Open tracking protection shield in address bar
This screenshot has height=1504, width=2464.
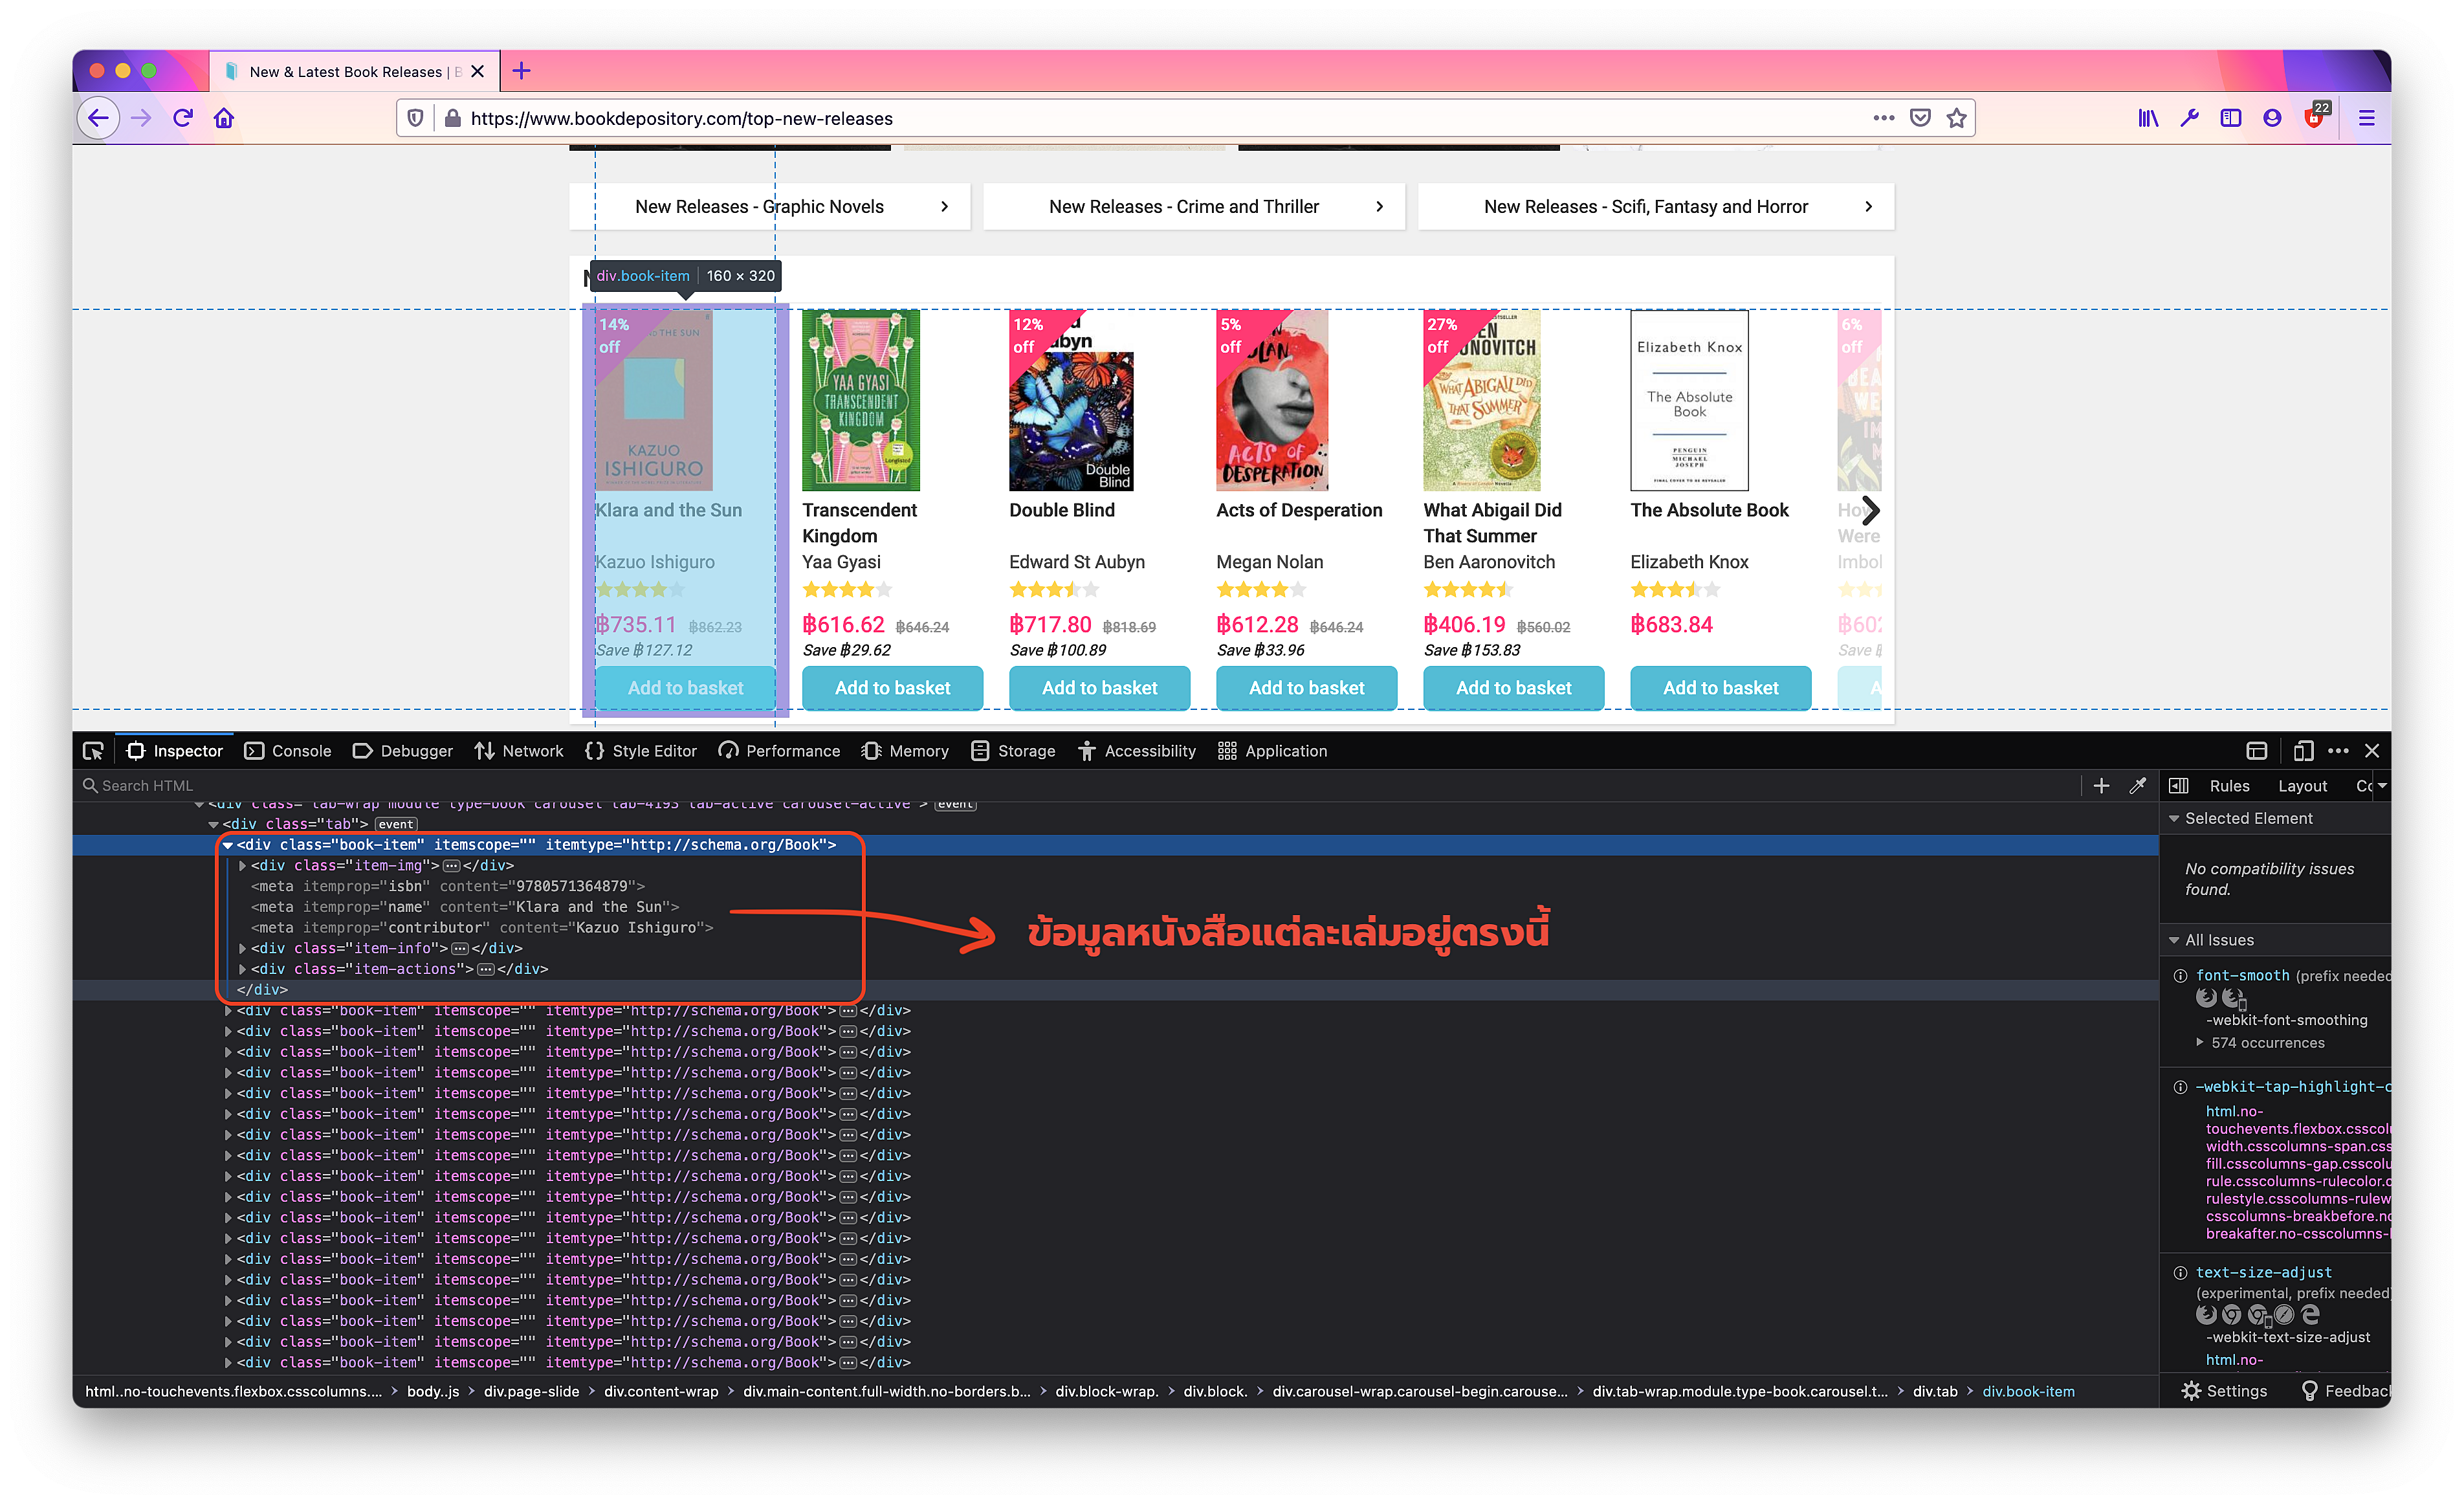(x=416, y=118)
